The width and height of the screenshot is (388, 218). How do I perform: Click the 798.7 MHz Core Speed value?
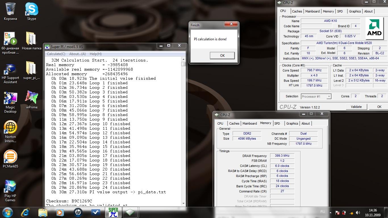tap(314, 70)
